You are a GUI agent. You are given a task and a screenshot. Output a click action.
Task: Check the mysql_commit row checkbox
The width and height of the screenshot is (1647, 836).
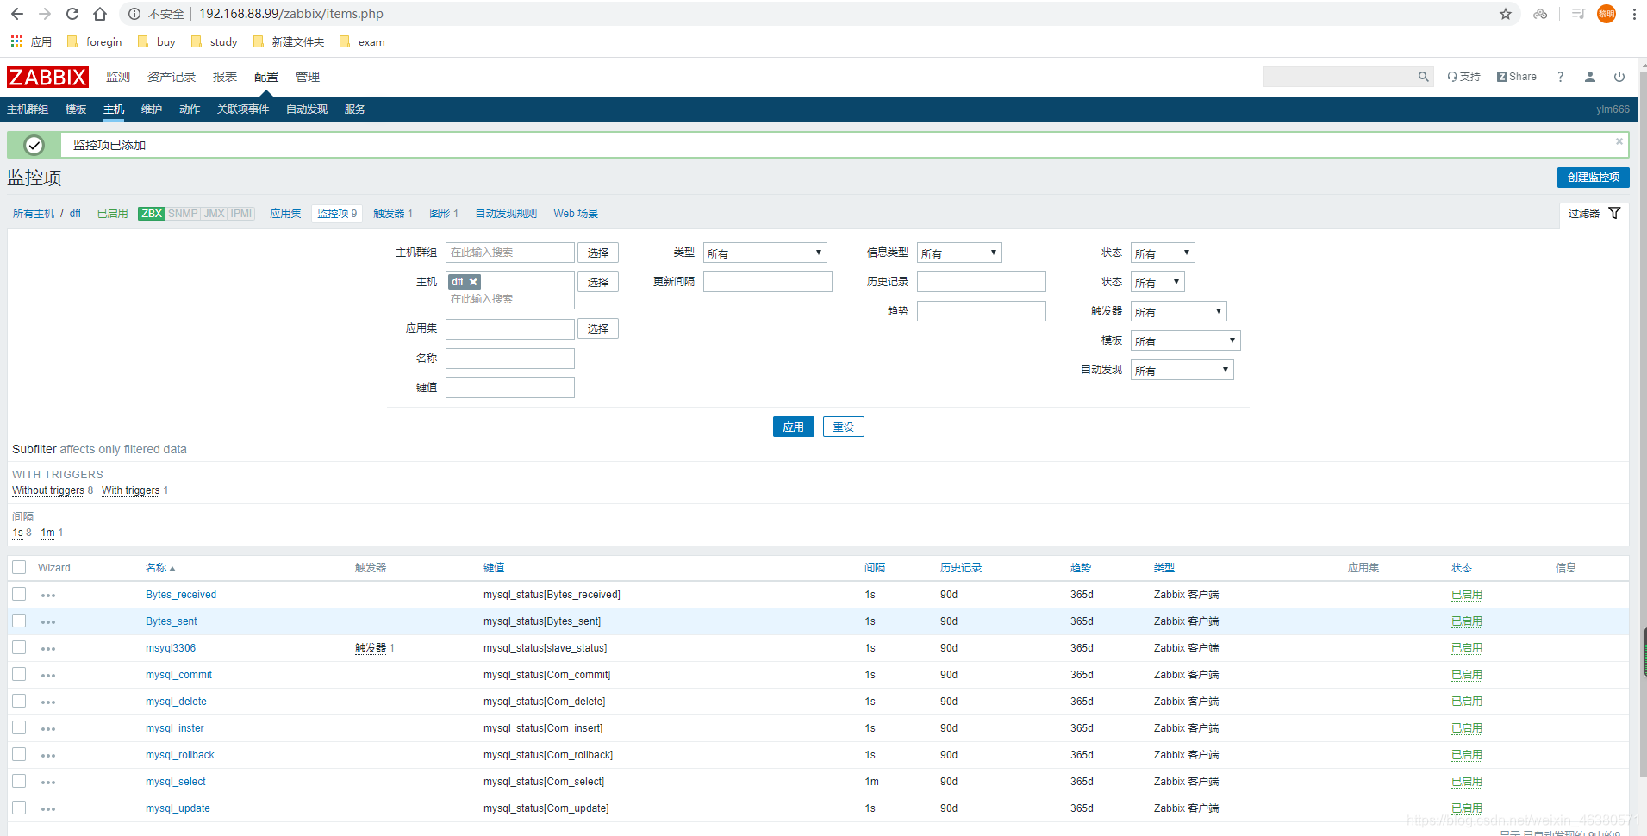[x=19, y=674]
